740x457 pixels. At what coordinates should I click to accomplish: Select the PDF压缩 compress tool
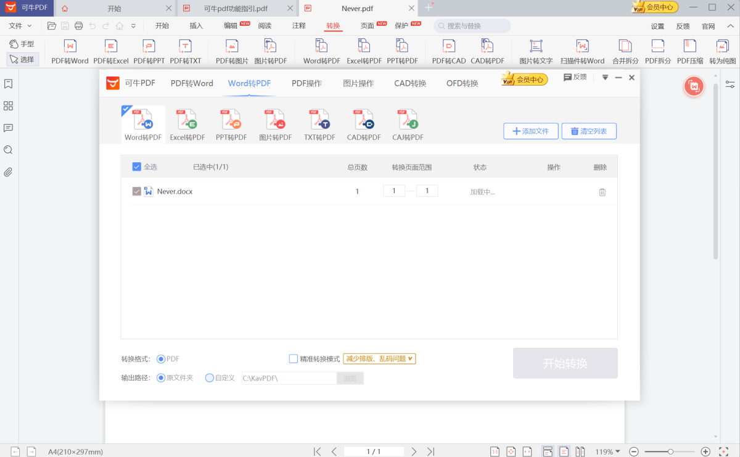(x=689, y=52)
